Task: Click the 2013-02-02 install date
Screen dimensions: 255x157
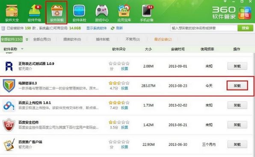Action: pos(178,105)
